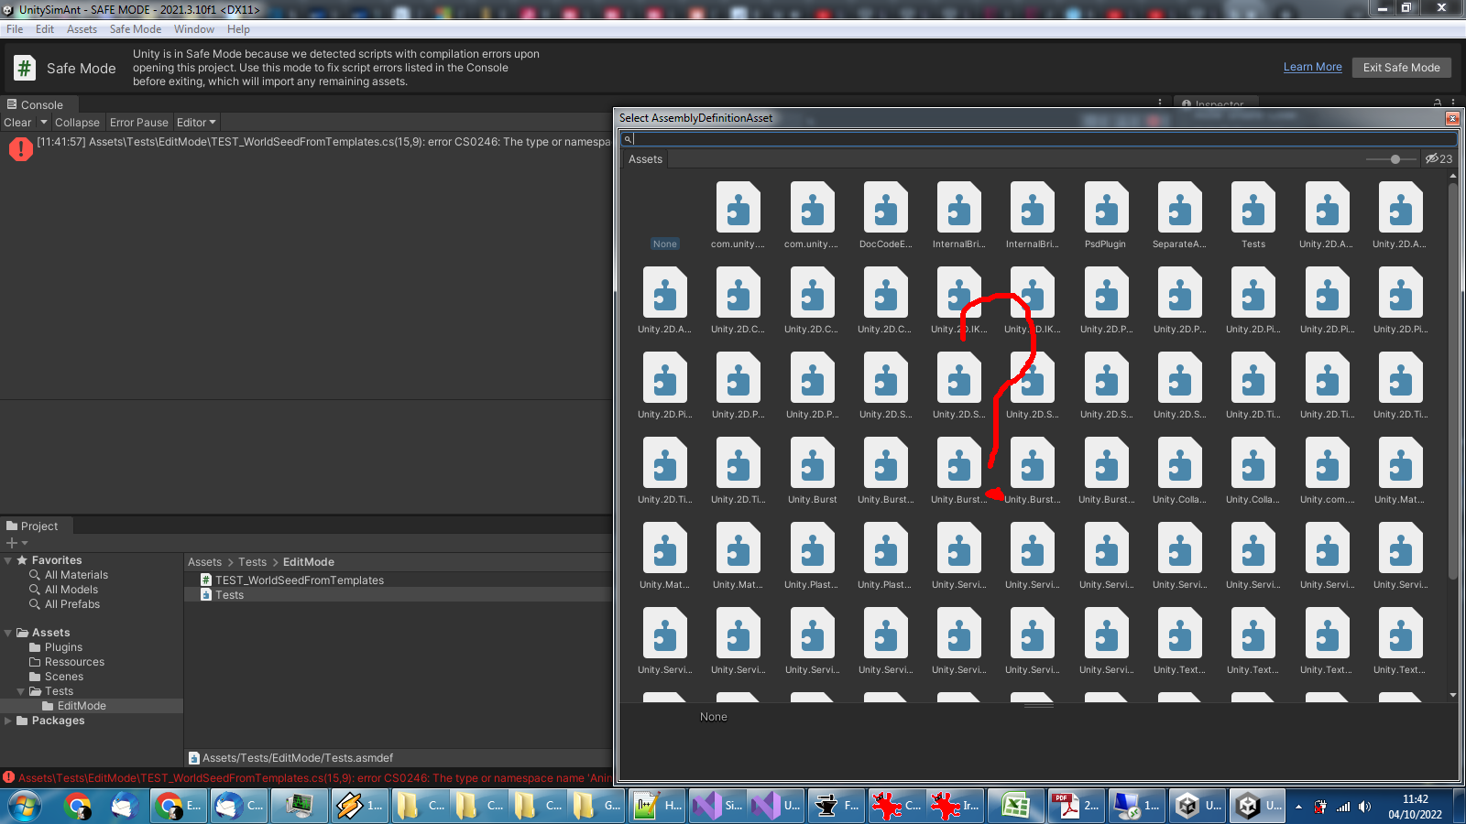1466x824 pixels.
Task: Open the Windows Start button
Action: pos(25,806)
